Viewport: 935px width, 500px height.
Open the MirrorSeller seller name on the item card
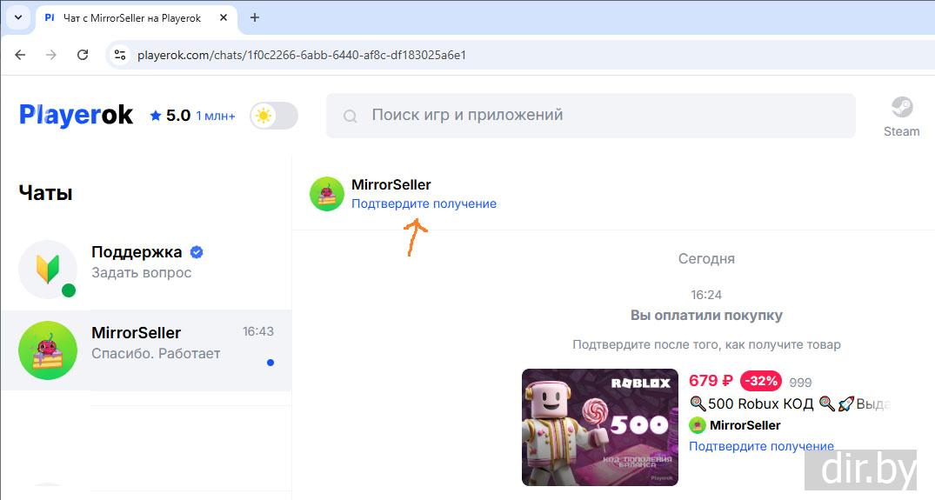click(x=745, y=425)
